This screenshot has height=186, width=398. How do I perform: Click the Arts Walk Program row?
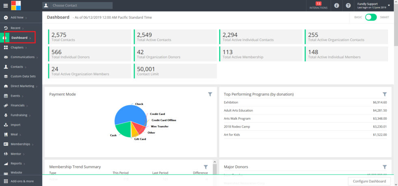coord(305,119)
